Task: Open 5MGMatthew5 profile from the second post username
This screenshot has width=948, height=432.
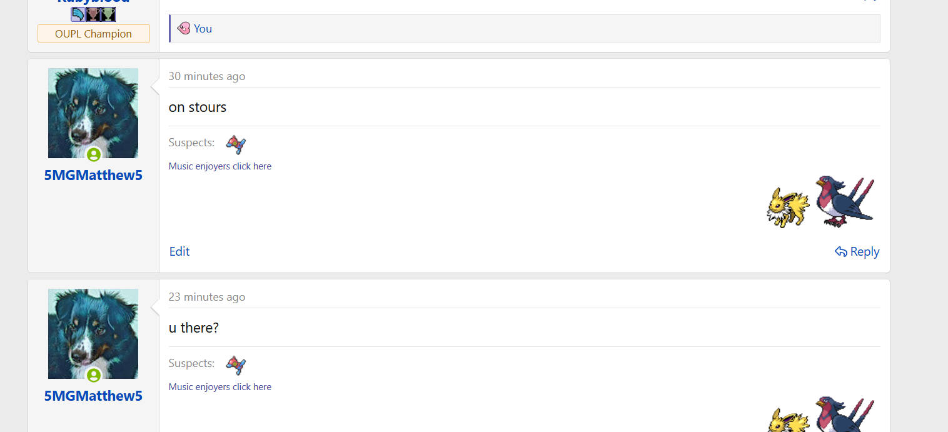Action: tap(93, 396)
